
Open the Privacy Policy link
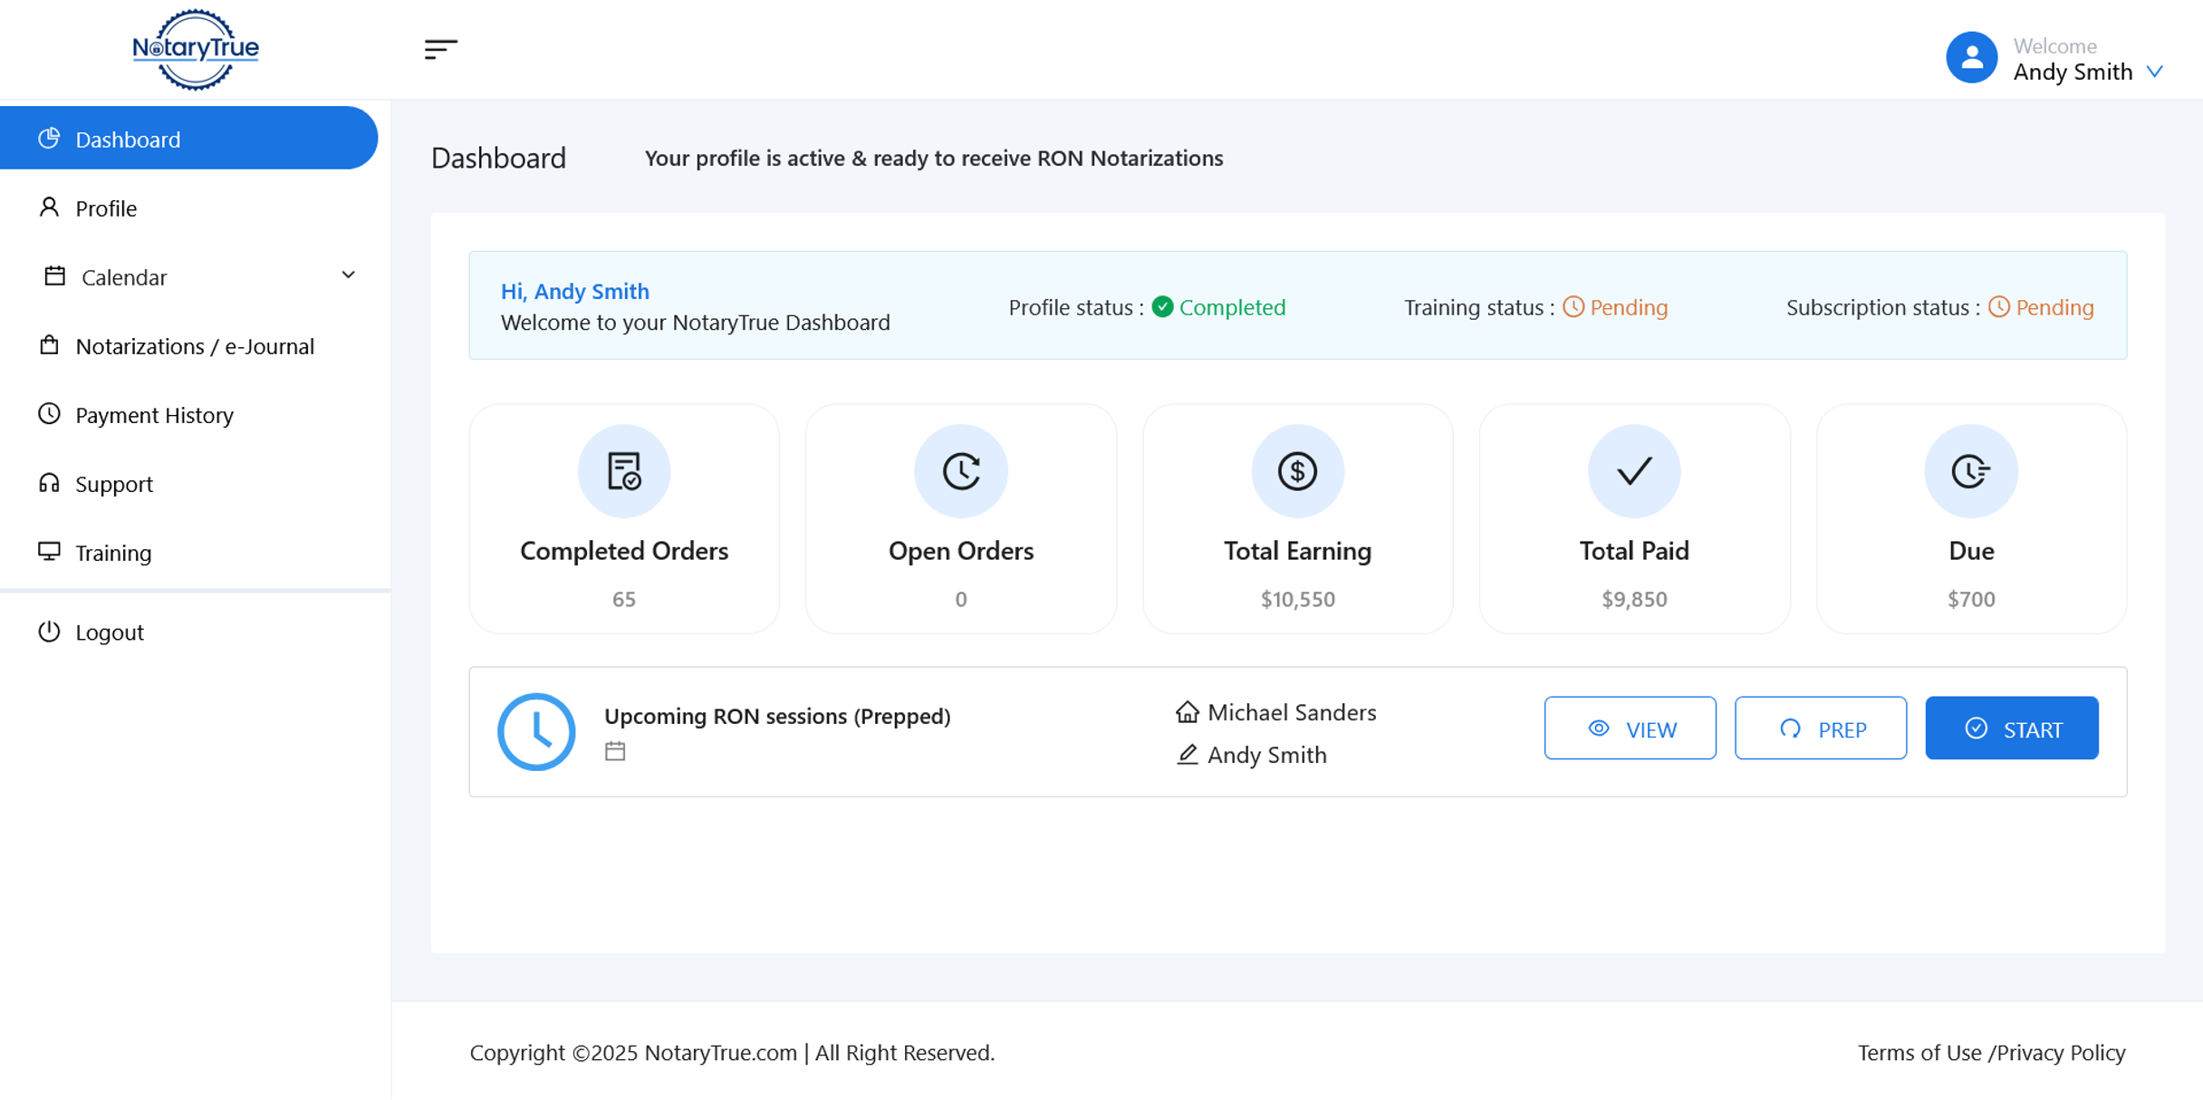pyautogui.click(x=2061, y=1052)
